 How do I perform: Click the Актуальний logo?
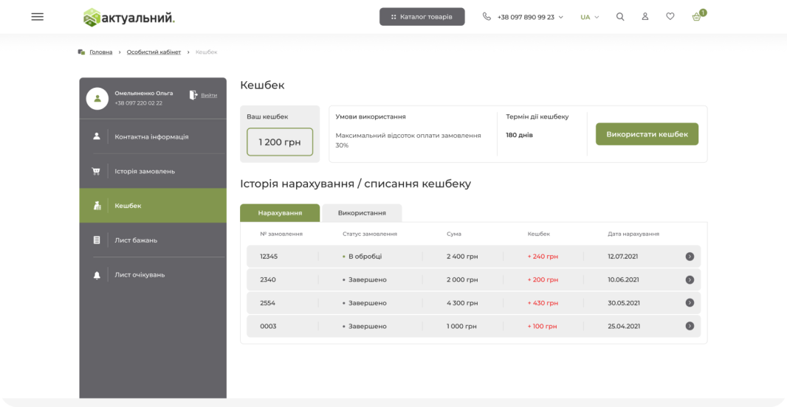(x=129, y=17)
